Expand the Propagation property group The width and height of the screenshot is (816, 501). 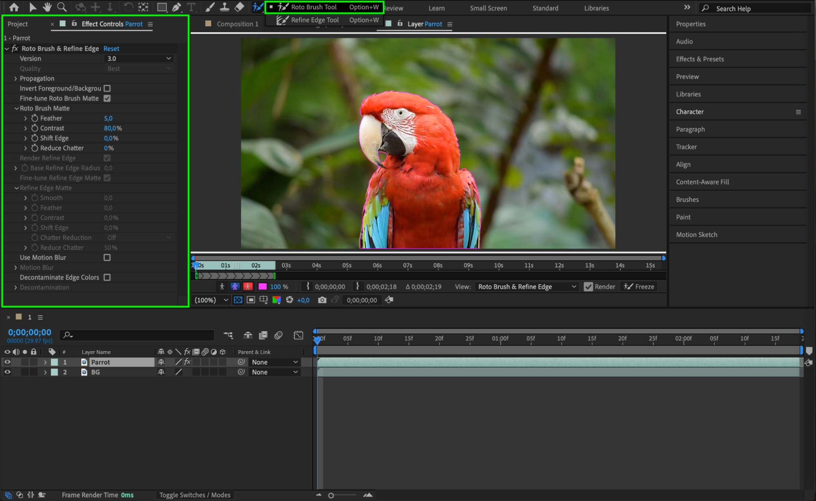point(16,78)
